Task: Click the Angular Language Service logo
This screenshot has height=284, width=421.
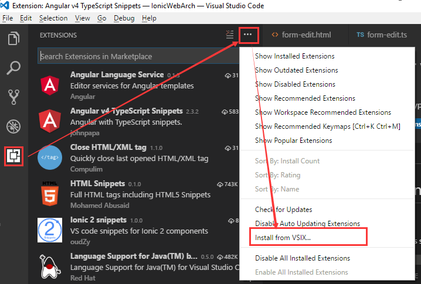Action: pos(50,85)
